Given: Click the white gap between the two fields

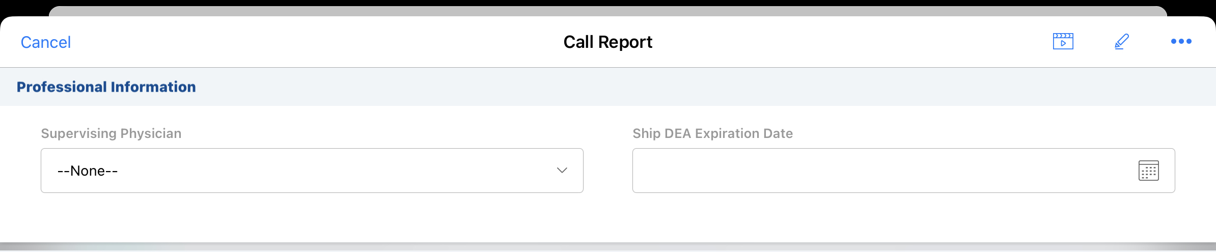Looking at the screenshot, I should (x=608, y=171).
